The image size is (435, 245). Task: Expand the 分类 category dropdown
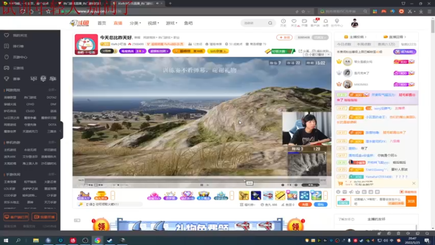click(x=135, y=23)
